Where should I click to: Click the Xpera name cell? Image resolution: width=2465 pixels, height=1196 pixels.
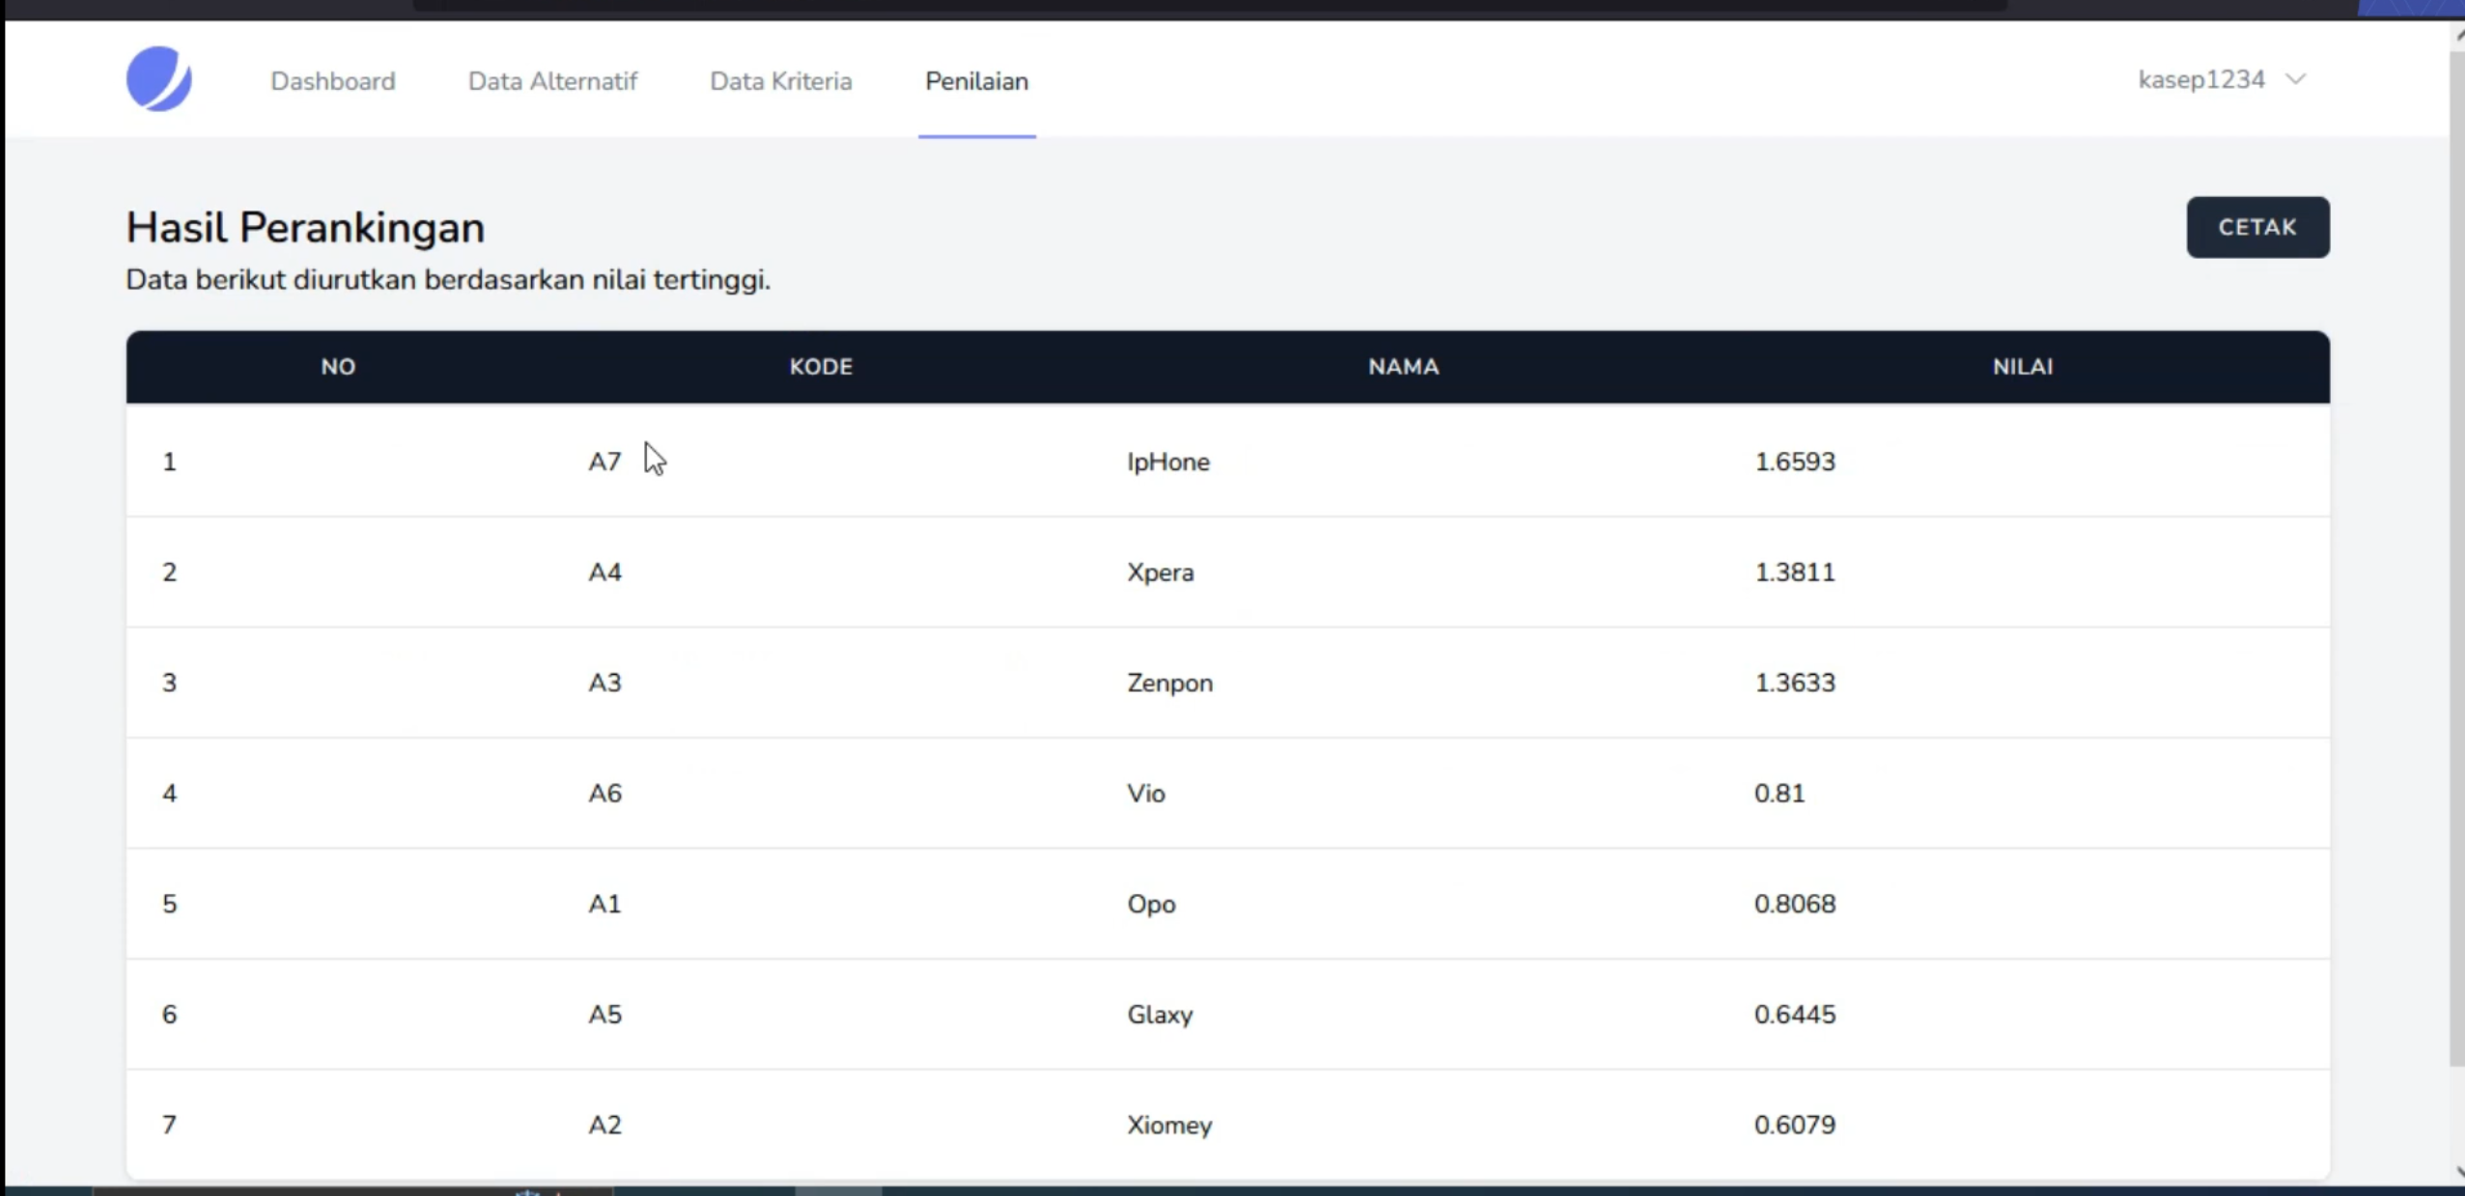(1161, 572)
